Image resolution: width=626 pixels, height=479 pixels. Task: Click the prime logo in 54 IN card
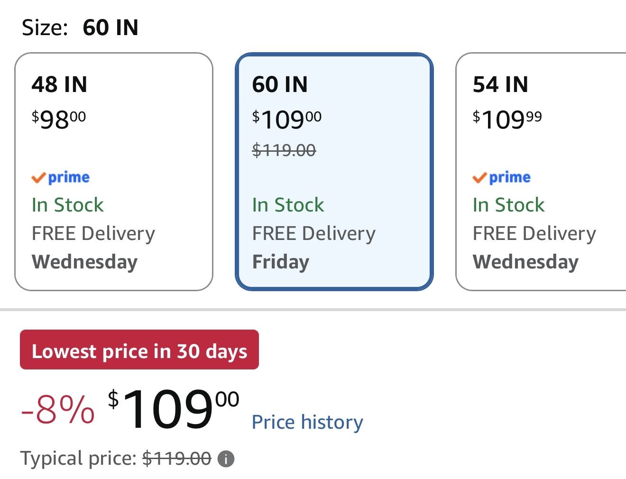pos(501,177)
